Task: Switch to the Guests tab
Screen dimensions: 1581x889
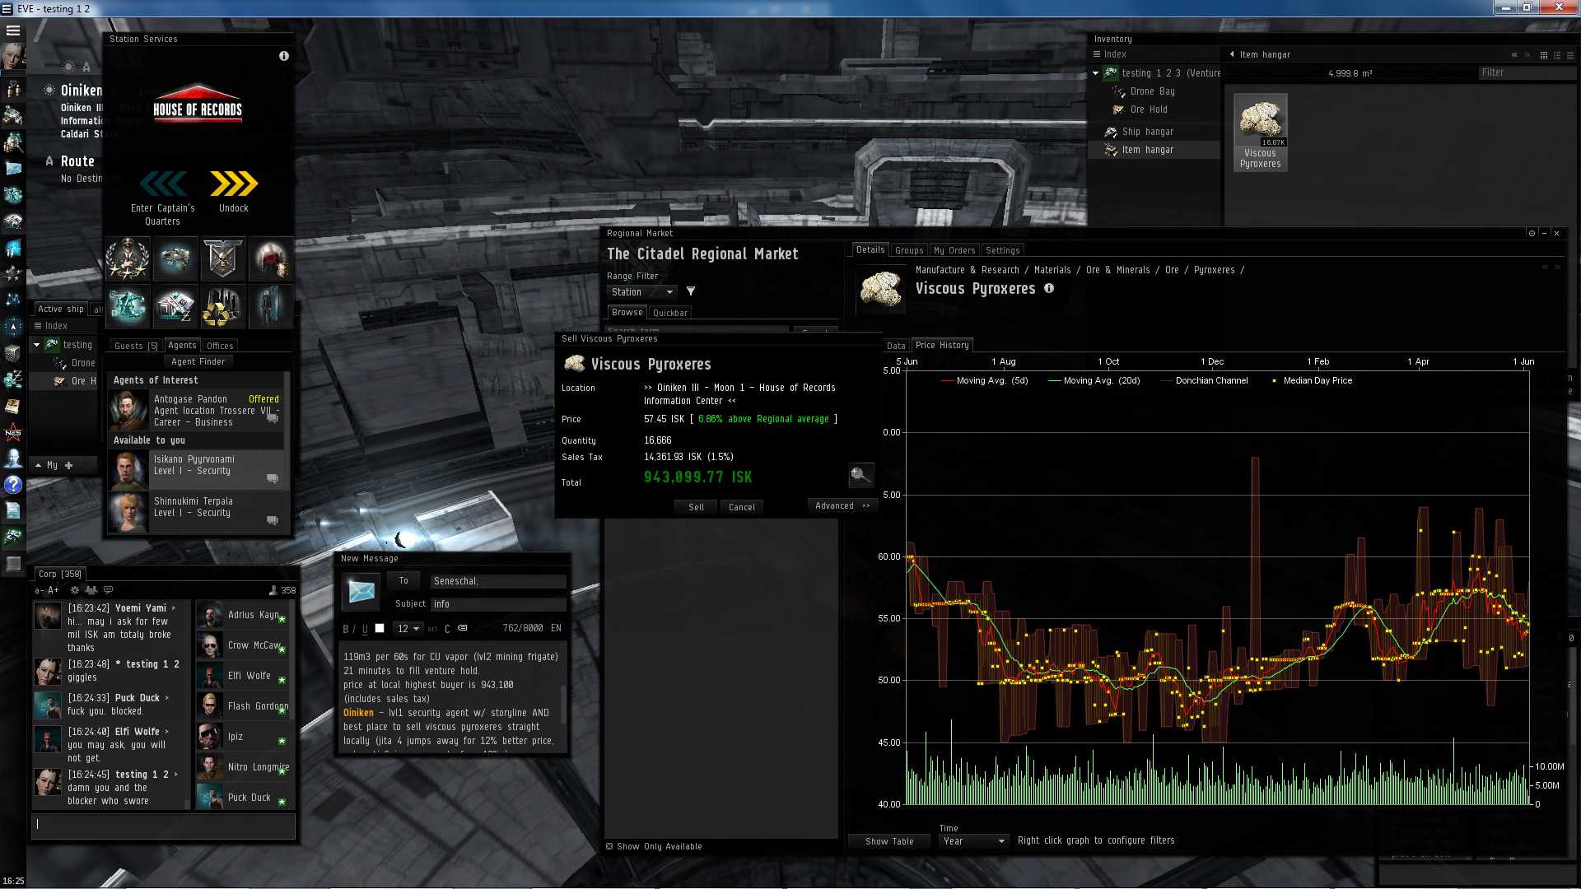Action: point(135,346)
